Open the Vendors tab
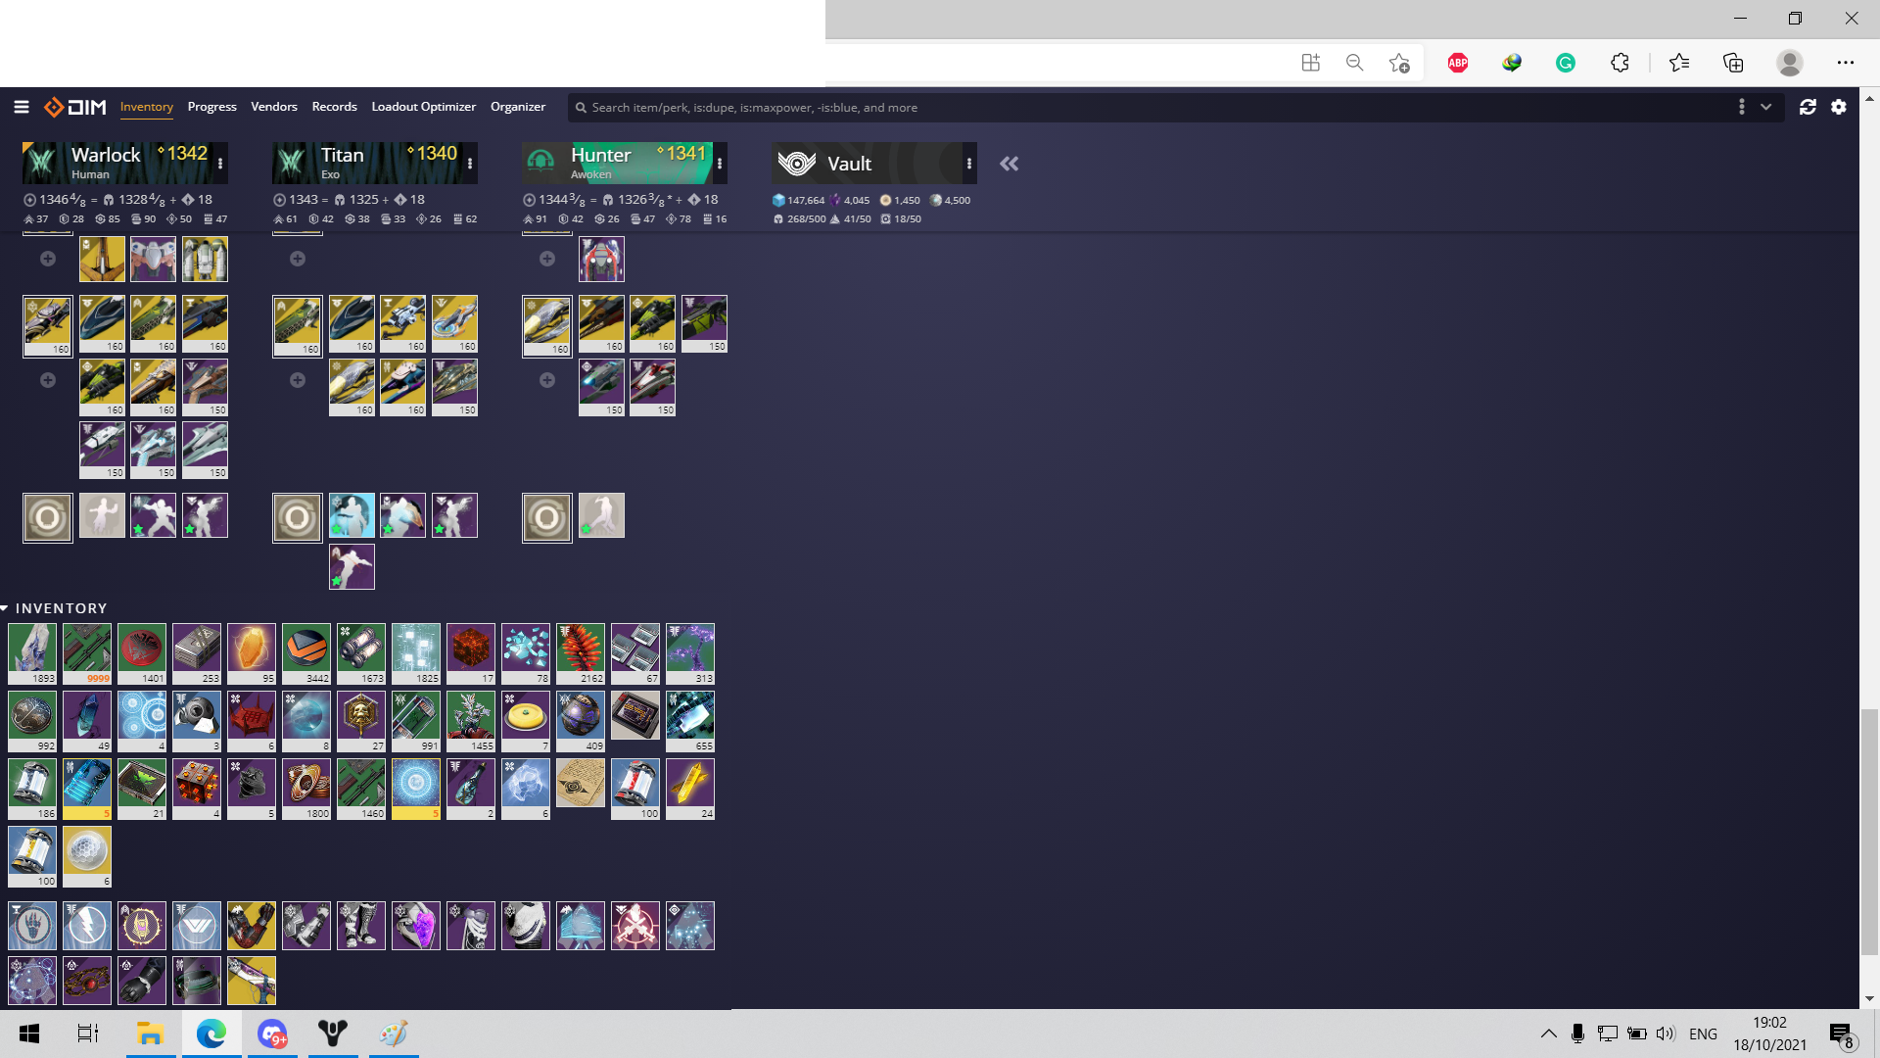The height and width of the screenshot is (1058, 1880). 273,107
